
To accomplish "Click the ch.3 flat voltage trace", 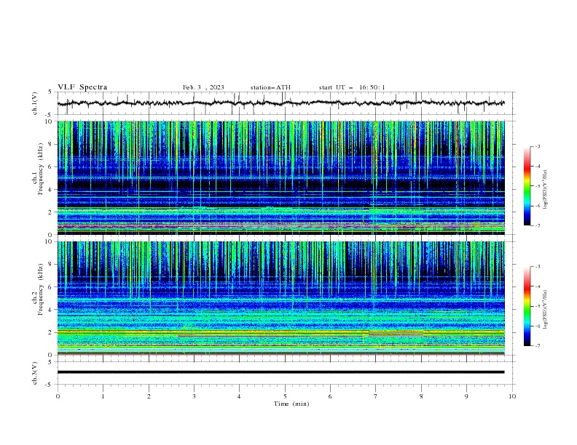I will click(280, 372).
